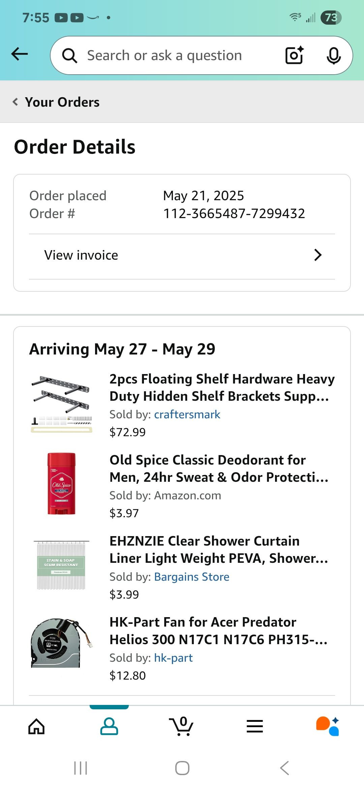Tap the back arrow beside search bar
Image resolution: width=364 pixels, height=790 pixels.
click(20, 54)
